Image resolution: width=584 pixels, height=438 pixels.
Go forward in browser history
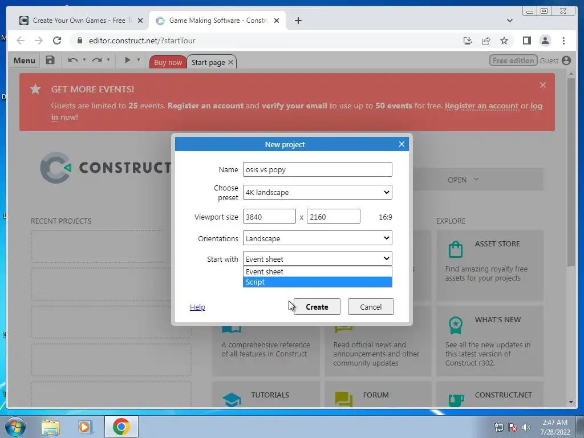39,40
